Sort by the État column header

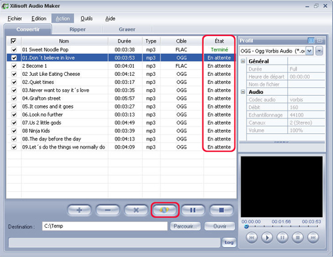(219, 41)
